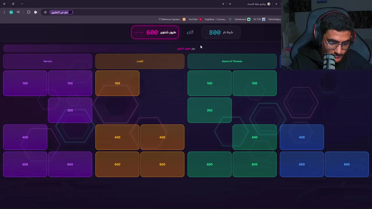Open the Dashboard bookmark
Viewport: 372px width, 209px height.
click(x=242, y=19)
